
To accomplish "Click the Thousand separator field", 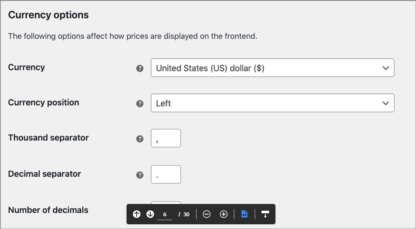I will click(x=166, y=139).
